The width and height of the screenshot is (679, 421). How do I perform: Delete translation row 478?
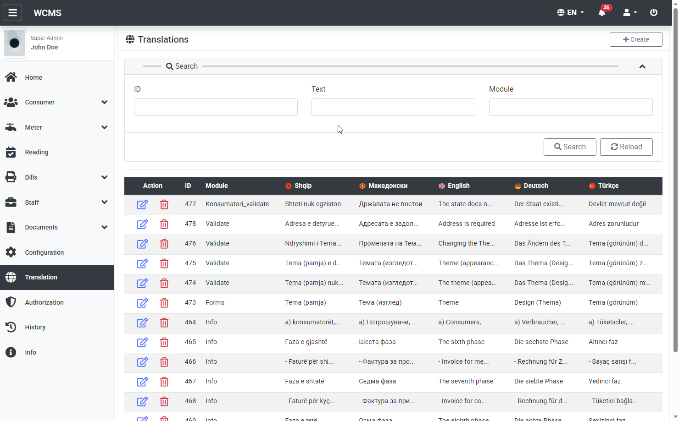tap(164, 224)
